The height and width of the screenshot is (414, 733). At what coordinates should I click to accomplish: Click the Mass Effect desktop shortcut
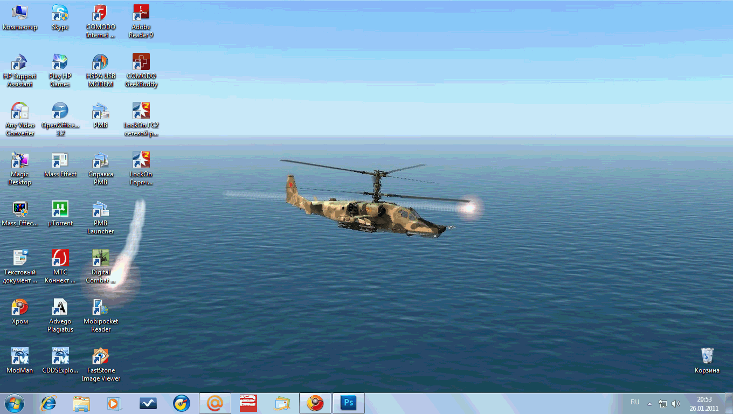click(60, 165)
